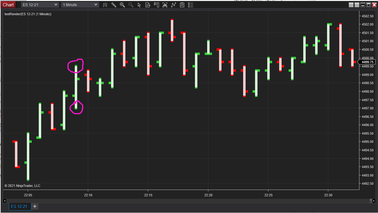Viewport: 378px width, 213px height.
Task: Click the bar-type vertical bars icon
Action: (105, 5)
